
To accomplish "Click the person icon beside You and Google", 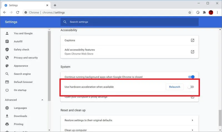I will coord(7,33).
